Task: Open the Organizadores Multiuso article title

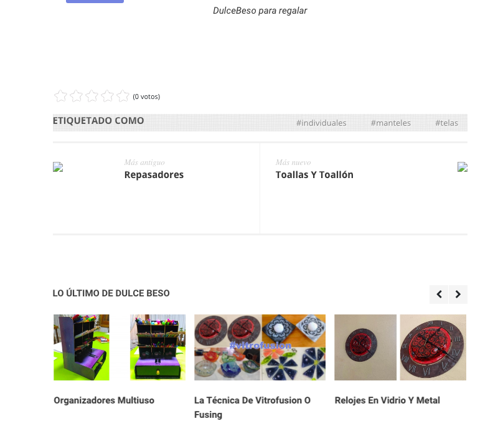Action: click(x=104, y=400)
